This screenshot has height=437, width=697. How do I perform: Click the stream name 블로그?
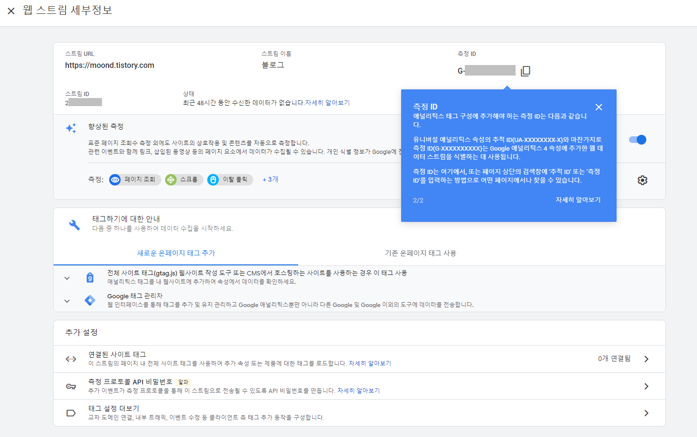click(273, 65)
